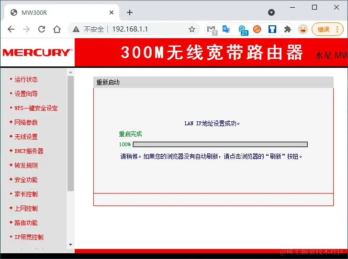Expand the 转发规则 menu
348x259 pixels.
[26, 165]
